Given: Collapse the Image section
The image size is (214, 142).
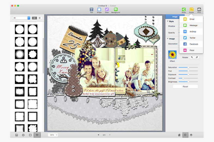Looking at the screenshot, I should 168,39.
